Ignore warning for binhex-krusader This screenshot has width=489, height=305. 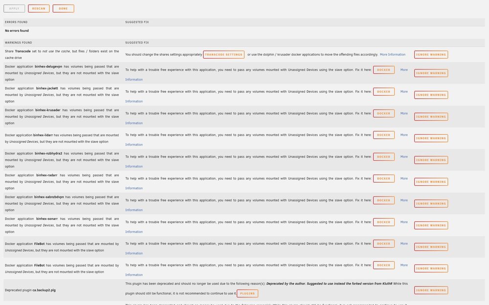coord(431,117)
